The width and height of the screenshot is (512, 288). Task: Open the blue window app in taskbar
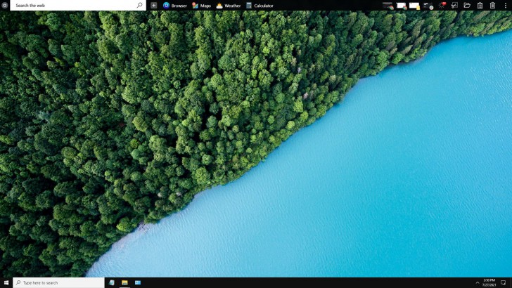(138, 282)
